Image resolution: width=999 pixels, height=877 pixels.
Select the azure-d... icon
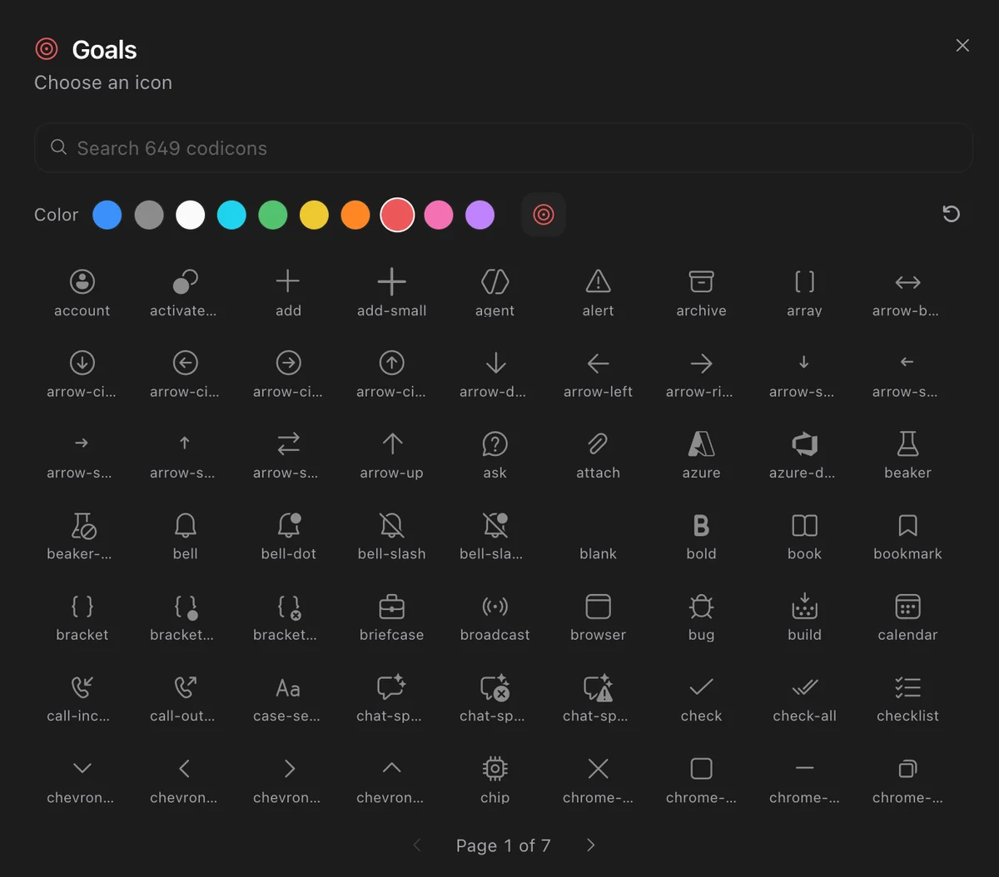(804, 455)
